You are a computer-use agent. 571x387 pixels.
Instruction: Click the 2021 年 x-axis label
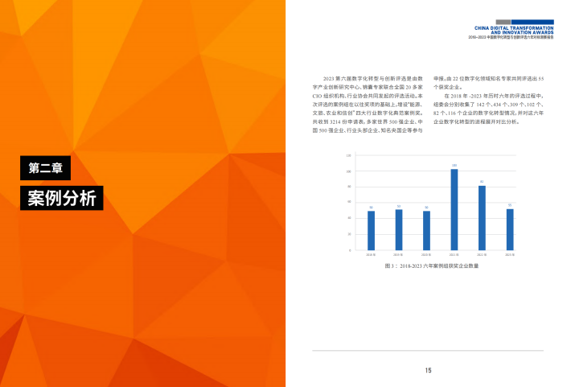click(x=454, y=254)
